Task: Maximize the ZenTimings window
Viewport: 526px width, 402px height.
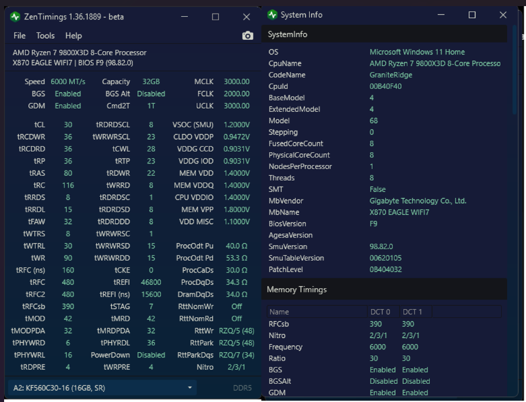Action: 216,17
